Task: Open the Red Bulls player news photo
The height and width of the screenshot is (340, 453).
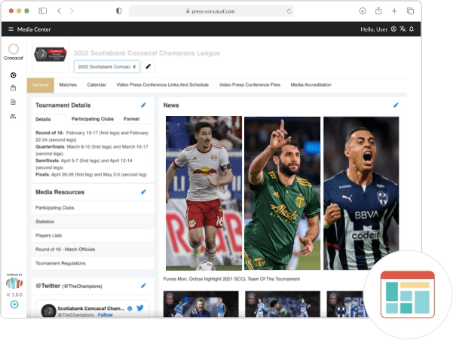Action: [x=204, y=193]
